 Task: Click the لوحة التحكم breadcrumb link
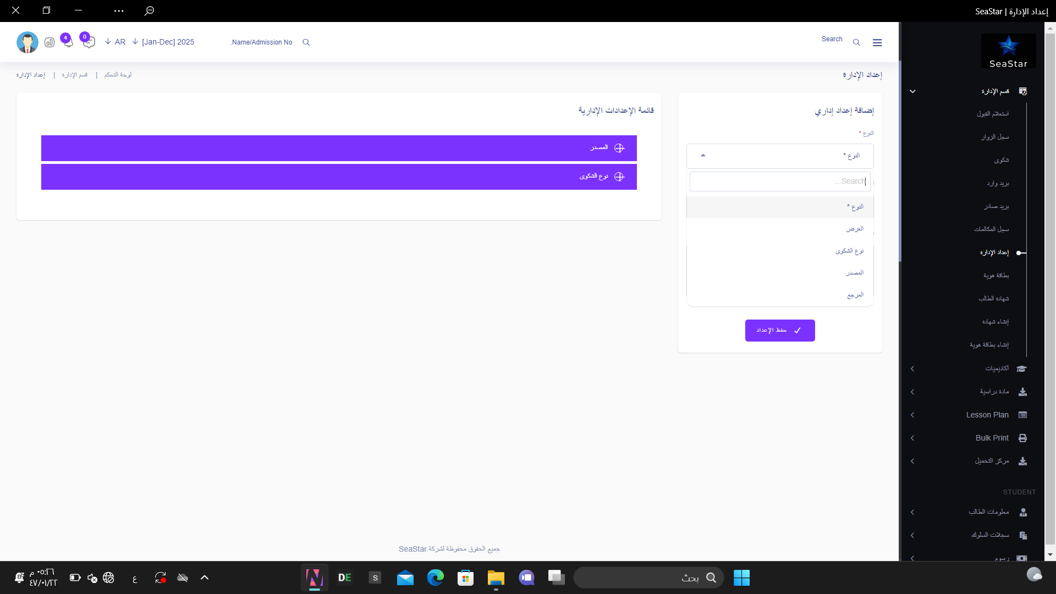118,75
